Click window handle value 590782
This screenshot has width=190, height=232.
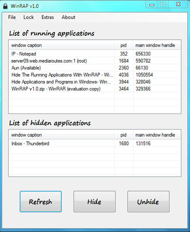[143, 61]
